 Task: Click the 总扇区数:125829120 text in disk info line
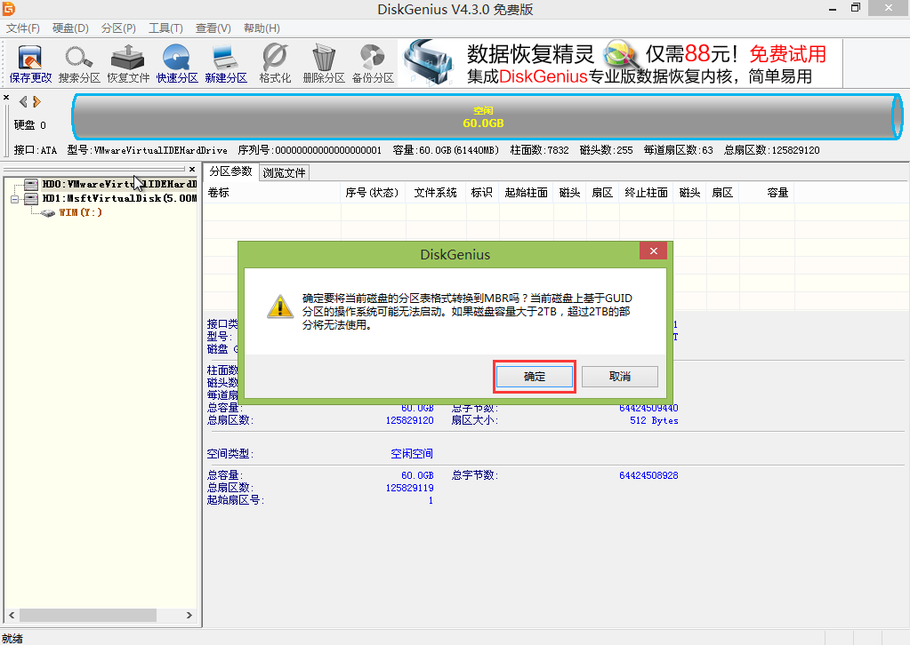pyautogui.click(x=771, y=150)
